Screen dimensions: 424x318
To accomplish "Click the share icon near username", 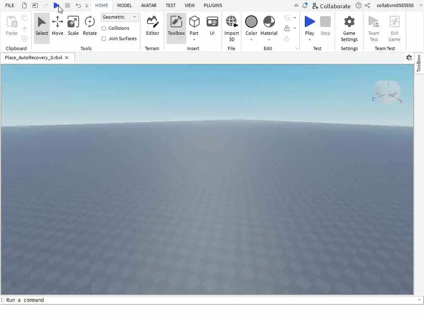I will (x=367, y=5).
